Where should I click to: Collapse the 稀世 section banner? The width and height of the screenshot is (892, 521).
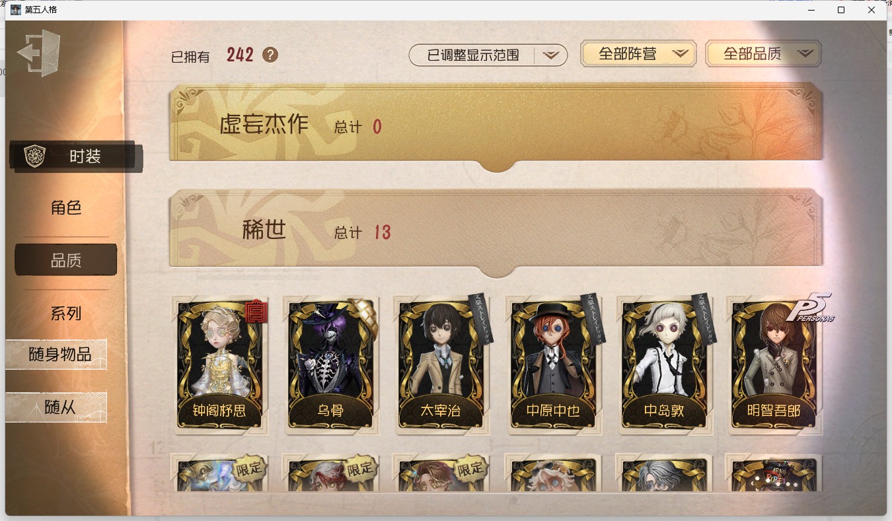496,232
